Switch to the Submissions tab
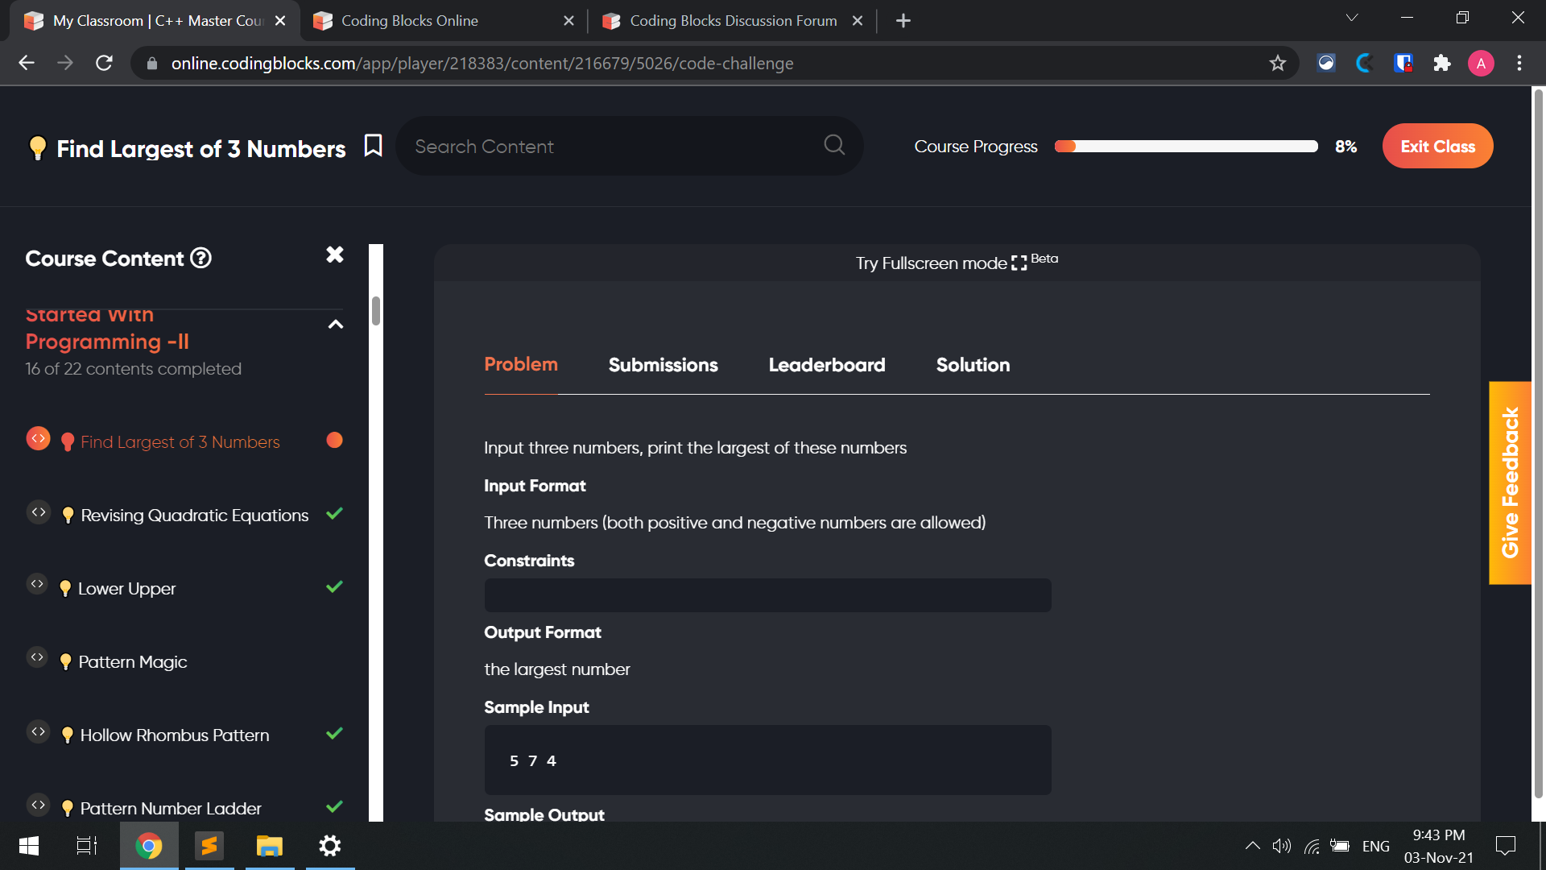1546x870 pixels. click(663, 365)
